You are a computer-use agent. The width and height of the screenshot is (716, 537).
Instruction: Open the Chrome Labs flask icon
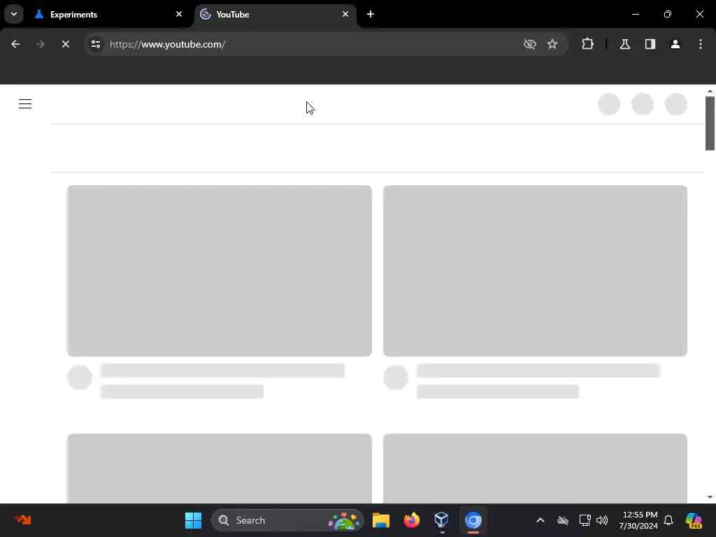[x=625, y=44]
